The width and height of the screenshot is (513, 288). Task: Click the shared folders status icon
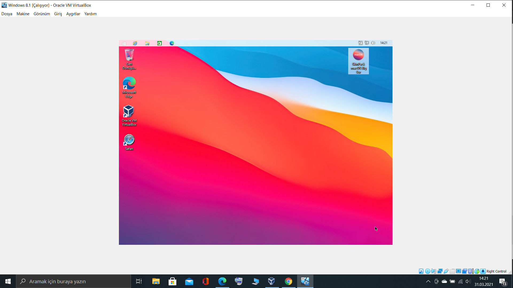(x=452, y=271)
